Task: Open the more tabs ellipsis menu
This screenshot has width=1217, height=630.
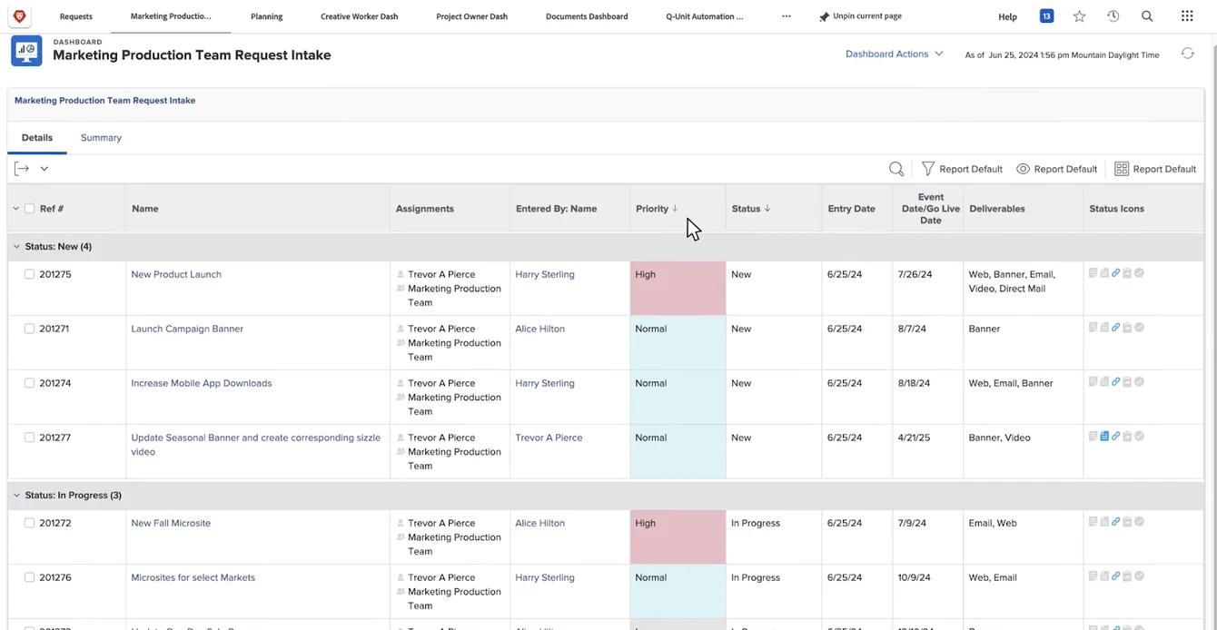Action: (x=787, y=16)
